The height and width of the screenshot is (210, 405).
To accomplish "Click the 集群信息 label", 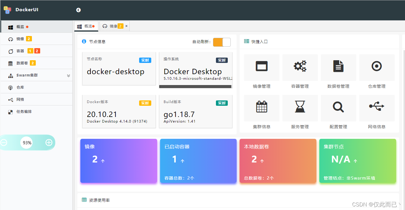I will point(262,127).
